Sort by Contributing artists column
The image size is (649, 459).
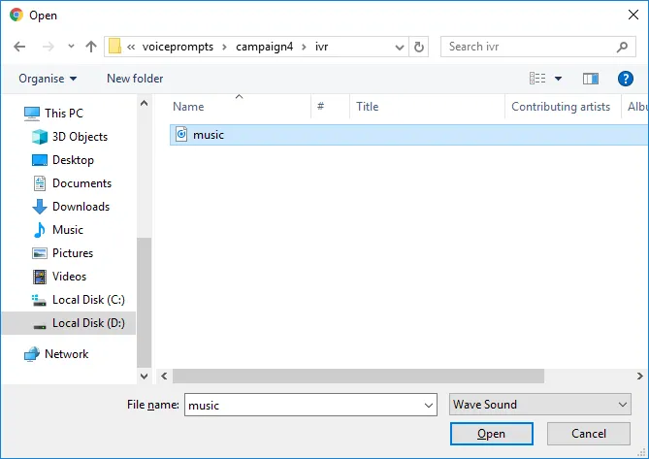(x=563, y=107)
